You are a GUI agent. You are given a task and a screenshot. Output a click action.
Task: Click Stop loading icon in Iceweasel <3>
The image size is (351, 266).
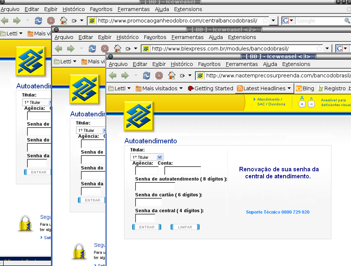pyautogui.click(x=159, y=76)
